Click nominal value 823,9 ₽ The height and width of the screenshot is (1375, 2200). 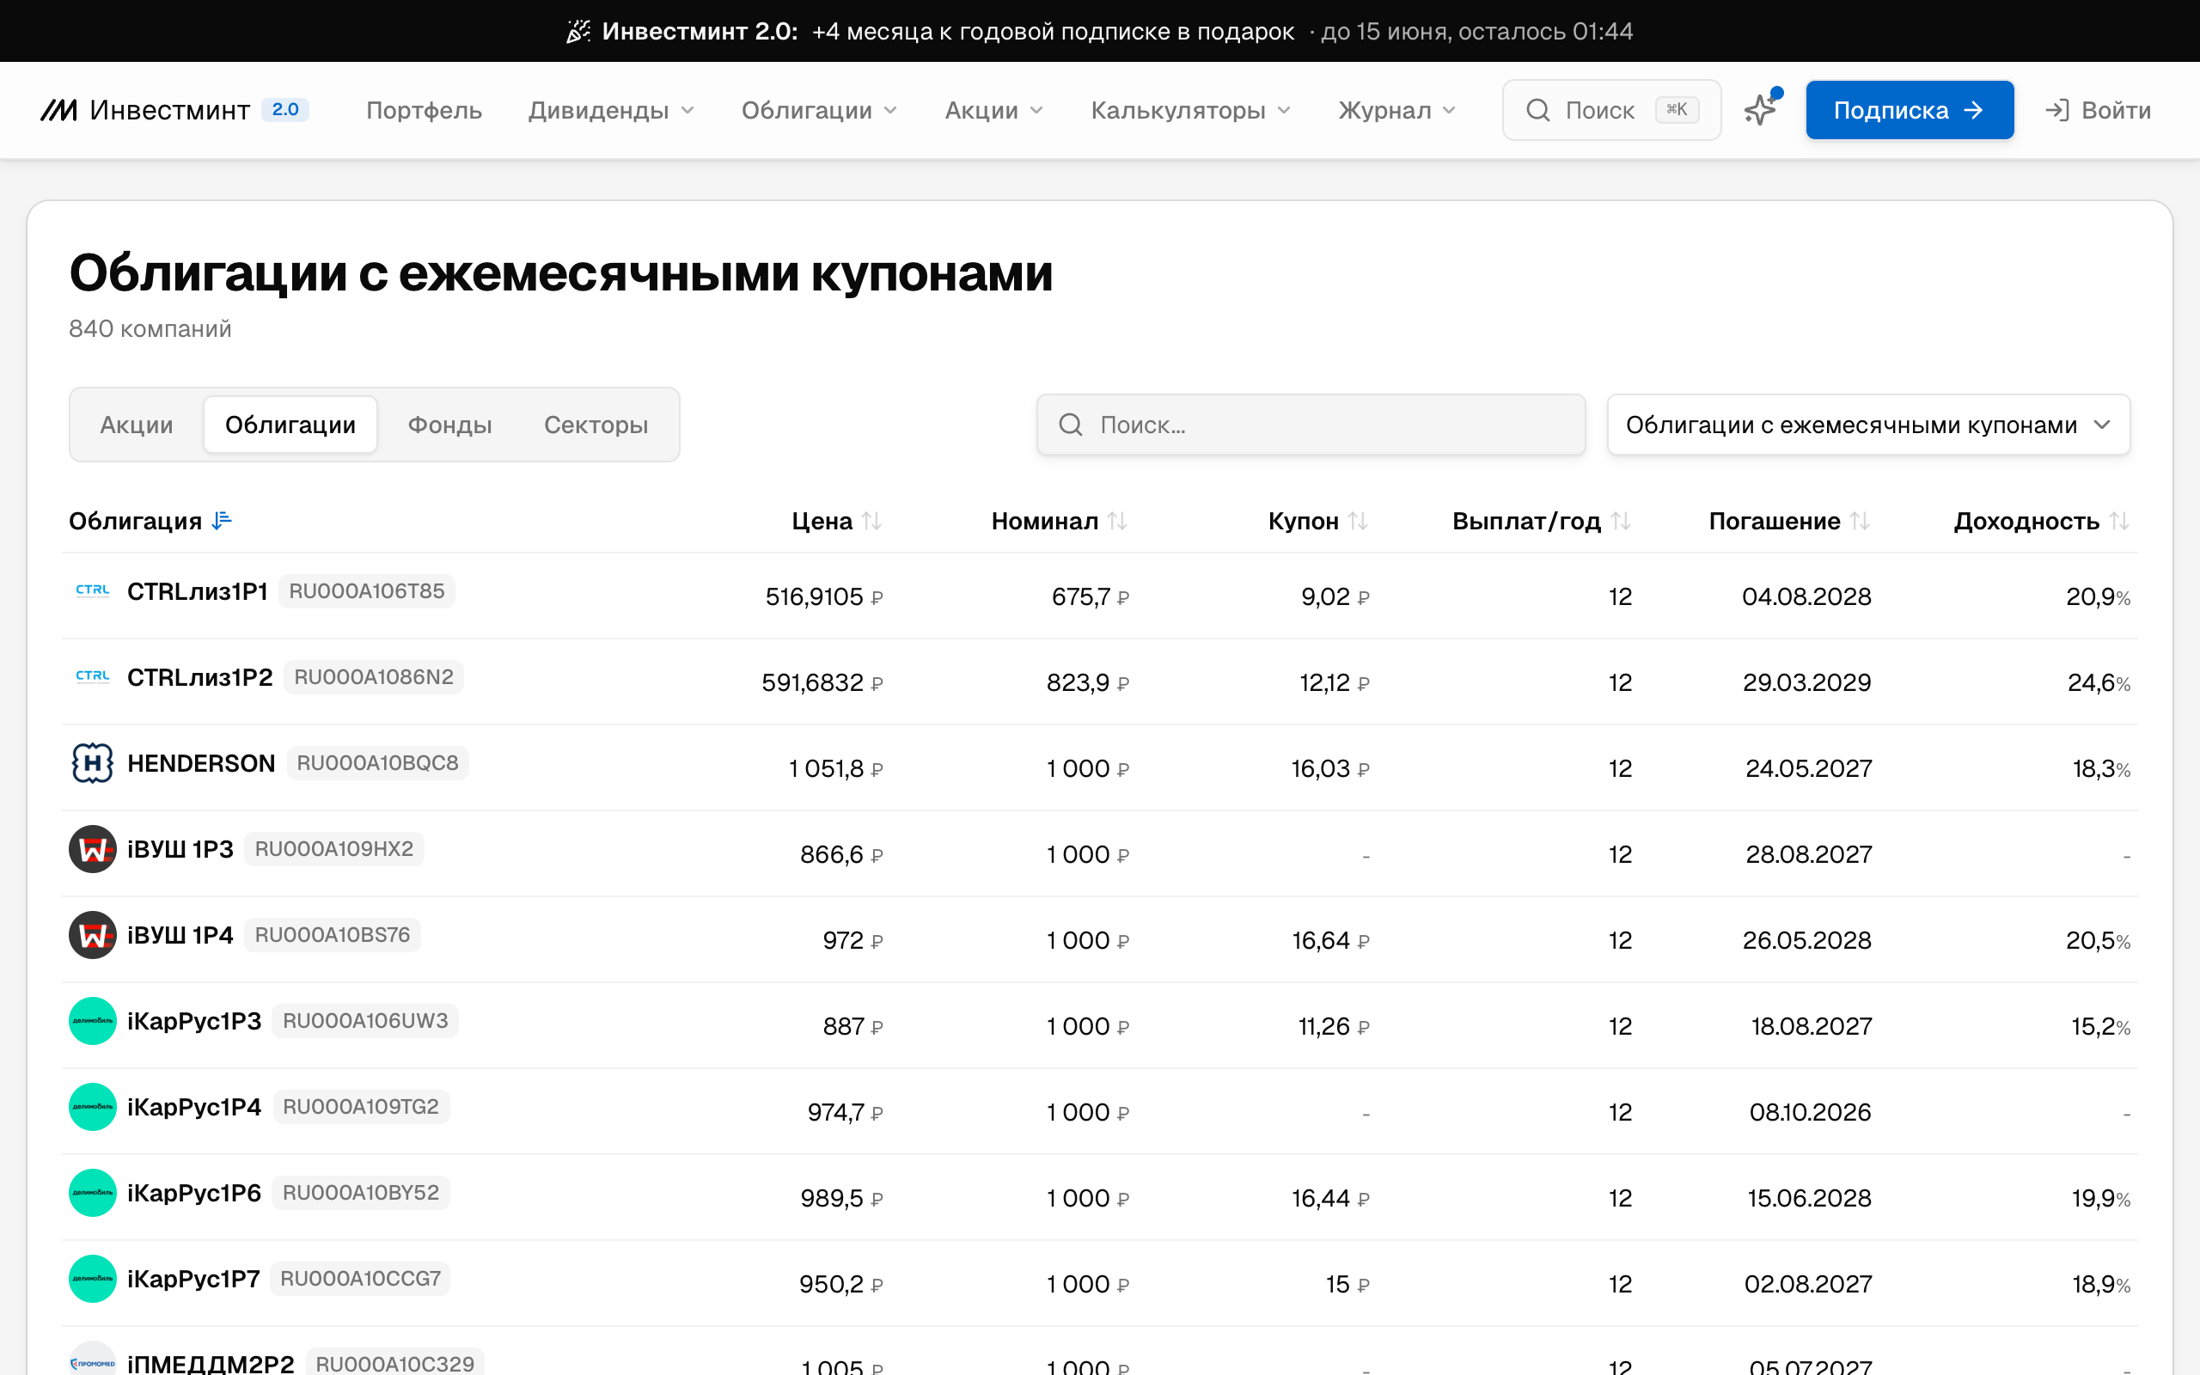pyautogui.click(x=1087, y=682)
